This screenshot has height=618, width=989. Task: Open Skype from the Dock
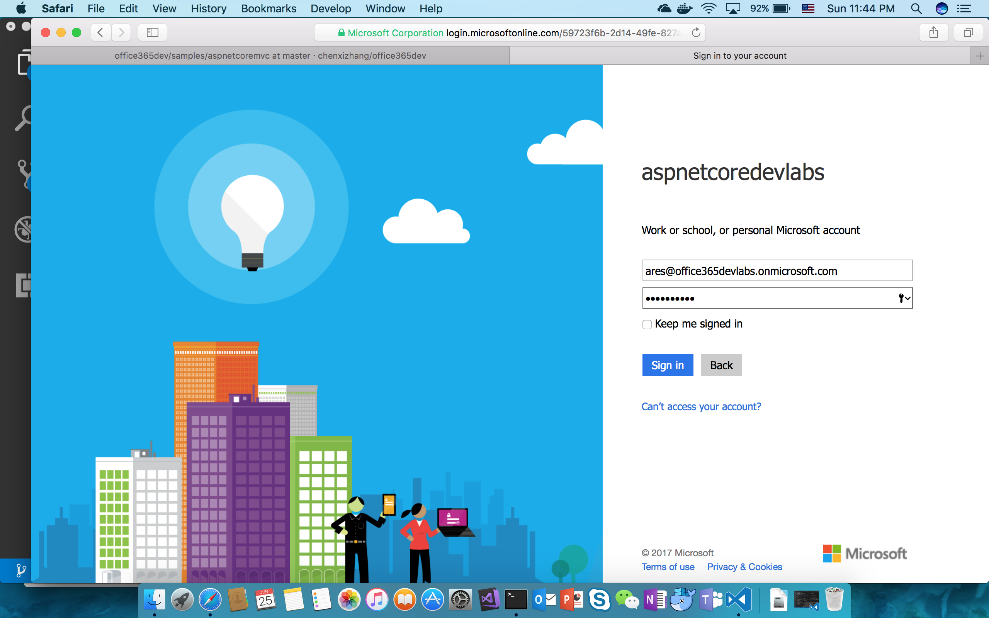click(599, 600)
